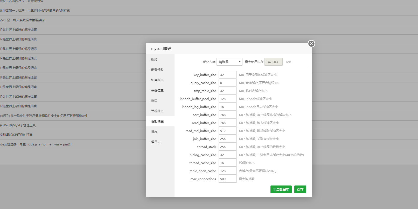Click the 保存 button
The image size is (418, 209).
[x=300, y=189]
